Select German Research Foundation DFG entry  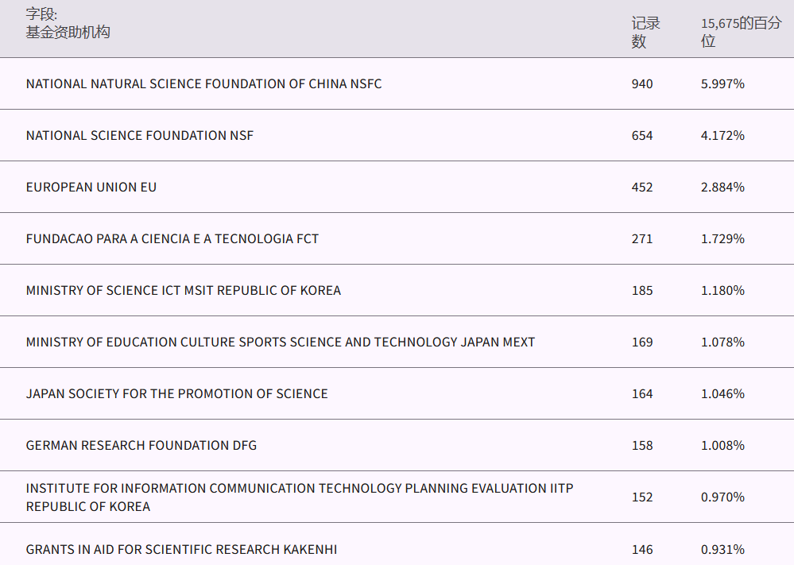click(141, 445)
